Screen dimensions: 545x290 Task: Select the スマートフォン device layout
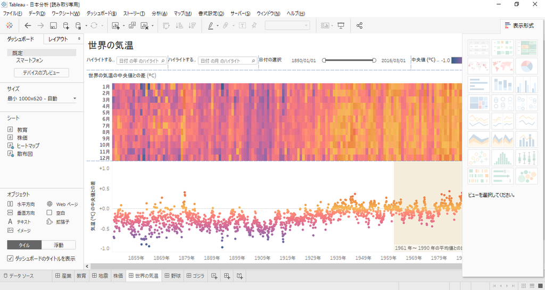coord(30,61)
